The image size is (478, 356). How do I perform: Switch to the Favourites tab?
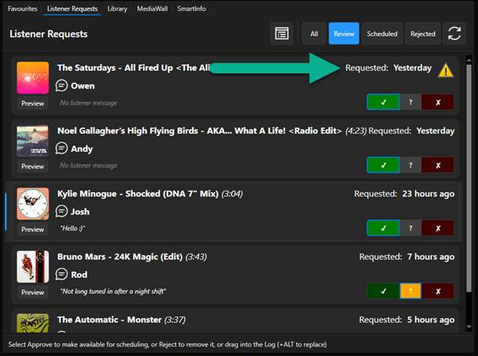click(x=22, y=9)
